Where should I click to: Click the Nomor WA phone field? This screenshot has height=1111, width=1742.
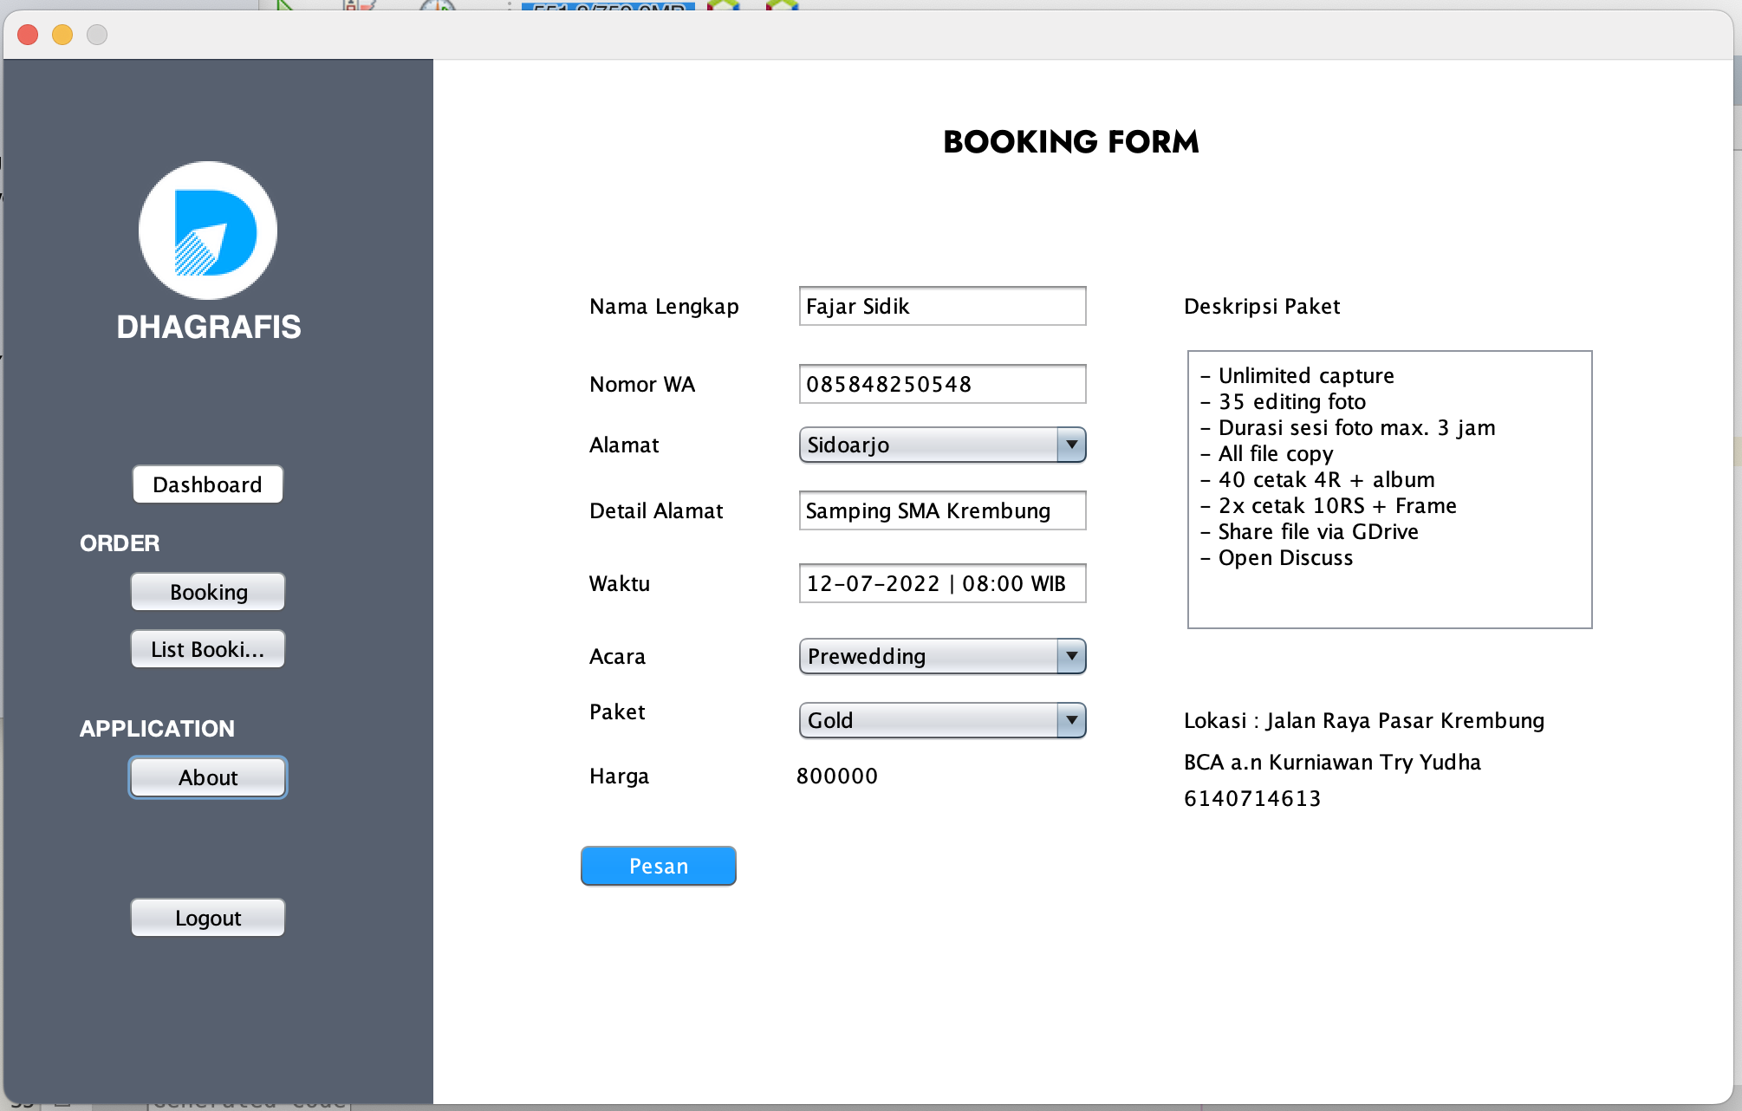[941, 384]
